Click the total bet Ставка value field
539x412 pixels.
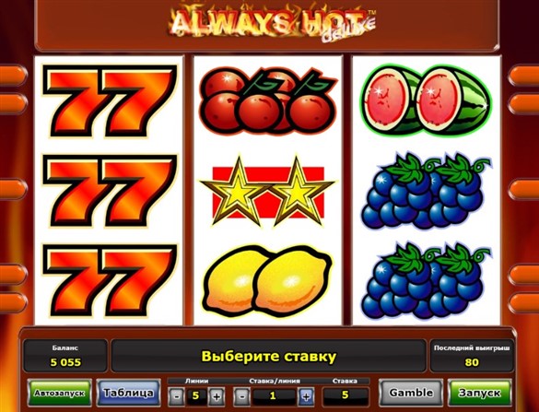click(346, 394)
